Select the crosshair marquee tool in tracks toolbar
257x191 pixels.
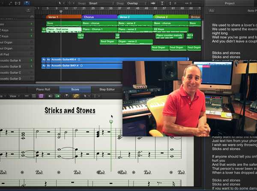pyautogui.click(x=69, y=3)
